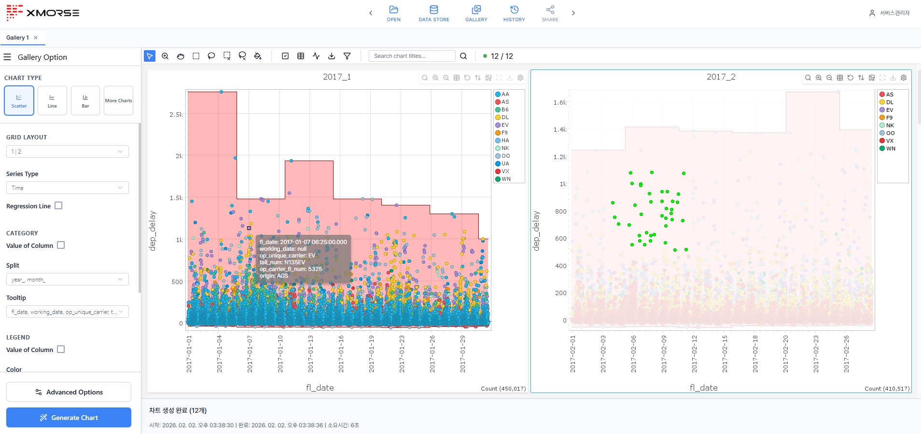Go to the next top menu items with the right chevron
921x434 pixels.
pos(573,13)
